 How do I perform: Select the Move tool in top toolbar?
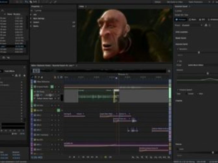coord(27,2)
